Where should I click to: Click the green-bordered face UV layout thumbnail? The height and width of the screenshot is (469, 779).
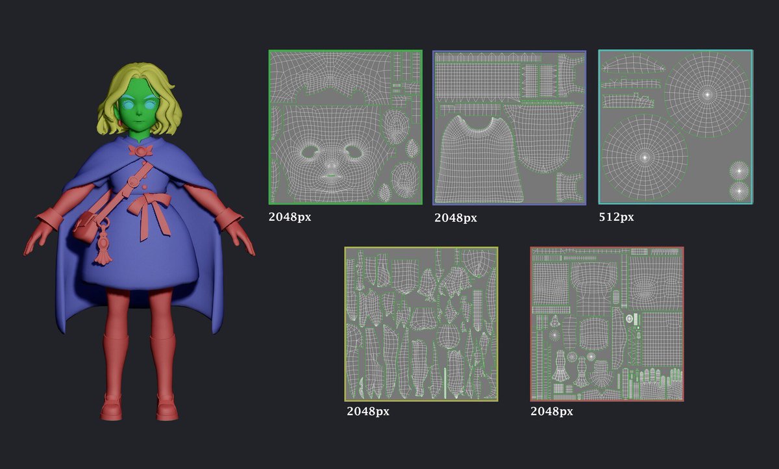[x=345, y=127]
